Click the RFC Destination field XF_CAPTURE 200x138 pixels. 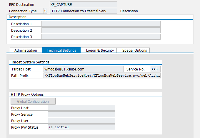(x=84, y=5)
